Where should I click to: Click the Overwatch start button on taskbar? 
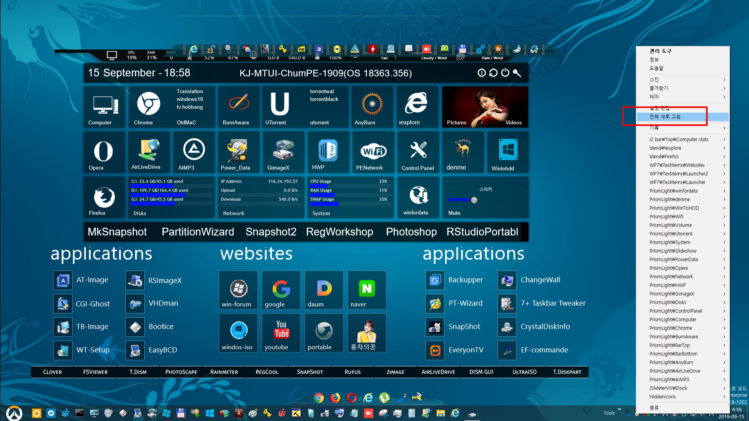14,413
